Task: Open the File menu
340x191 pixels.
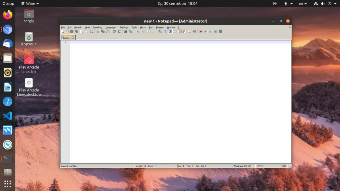Action: tap(63, 28)
